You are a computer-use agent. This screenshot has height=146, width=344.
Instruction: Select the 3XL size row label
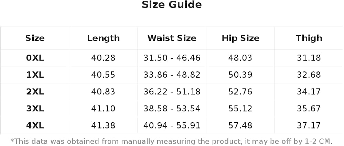(35, 109)
